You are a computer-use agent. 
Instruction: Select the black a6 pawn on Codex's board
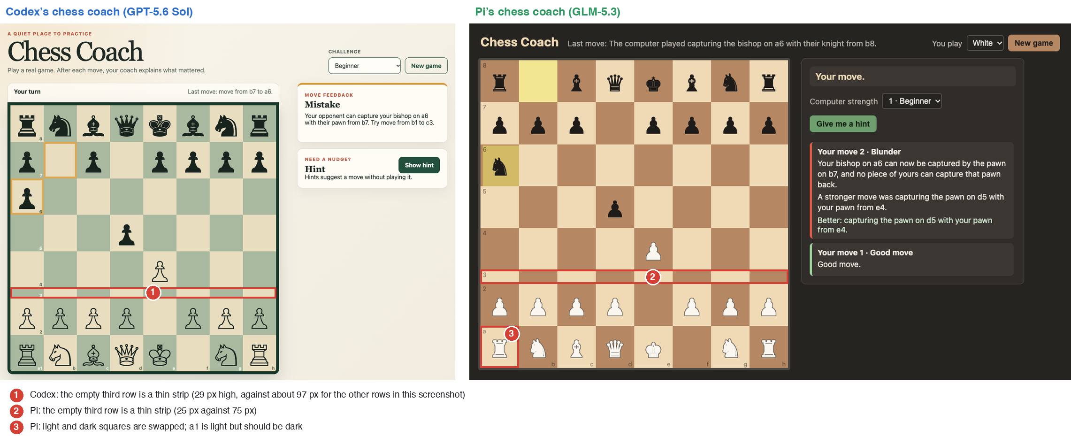coord(27,198)
